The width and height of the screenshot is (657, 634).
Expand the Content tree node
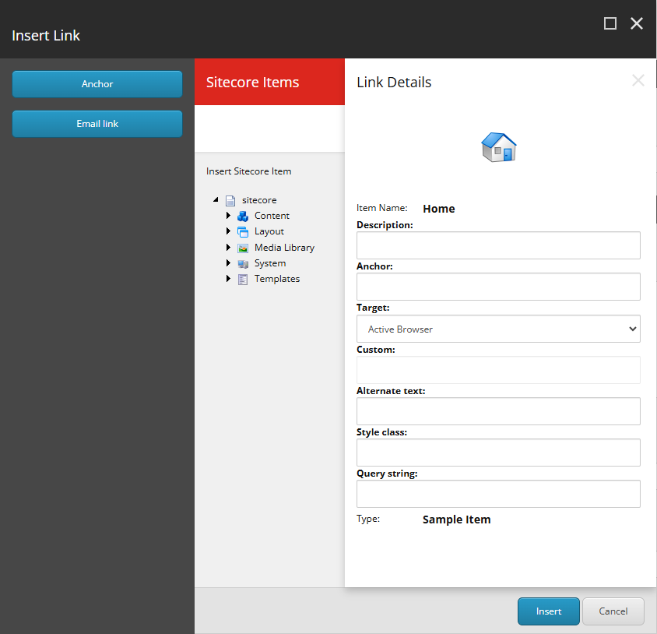pos(228,216)
